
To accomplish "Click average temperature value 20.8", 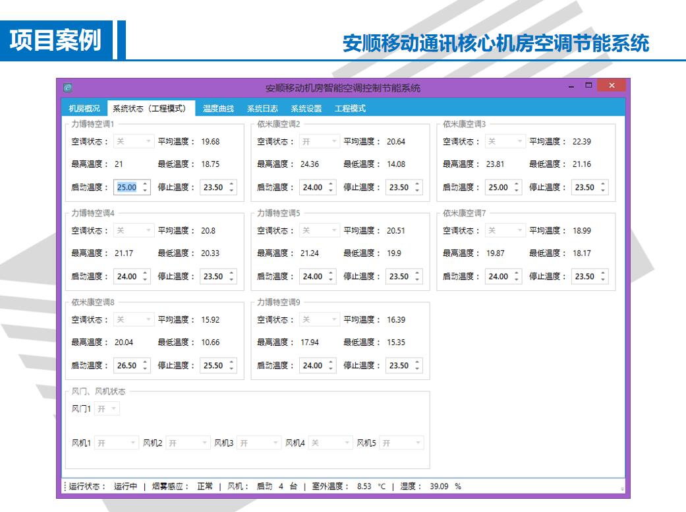I will (x=208, y=230).
